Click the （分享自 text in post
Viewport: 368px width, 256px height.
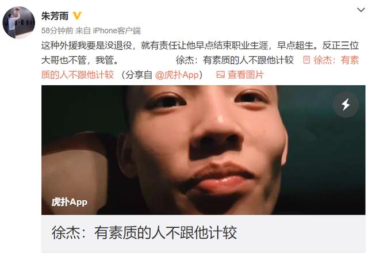point(136,75)
